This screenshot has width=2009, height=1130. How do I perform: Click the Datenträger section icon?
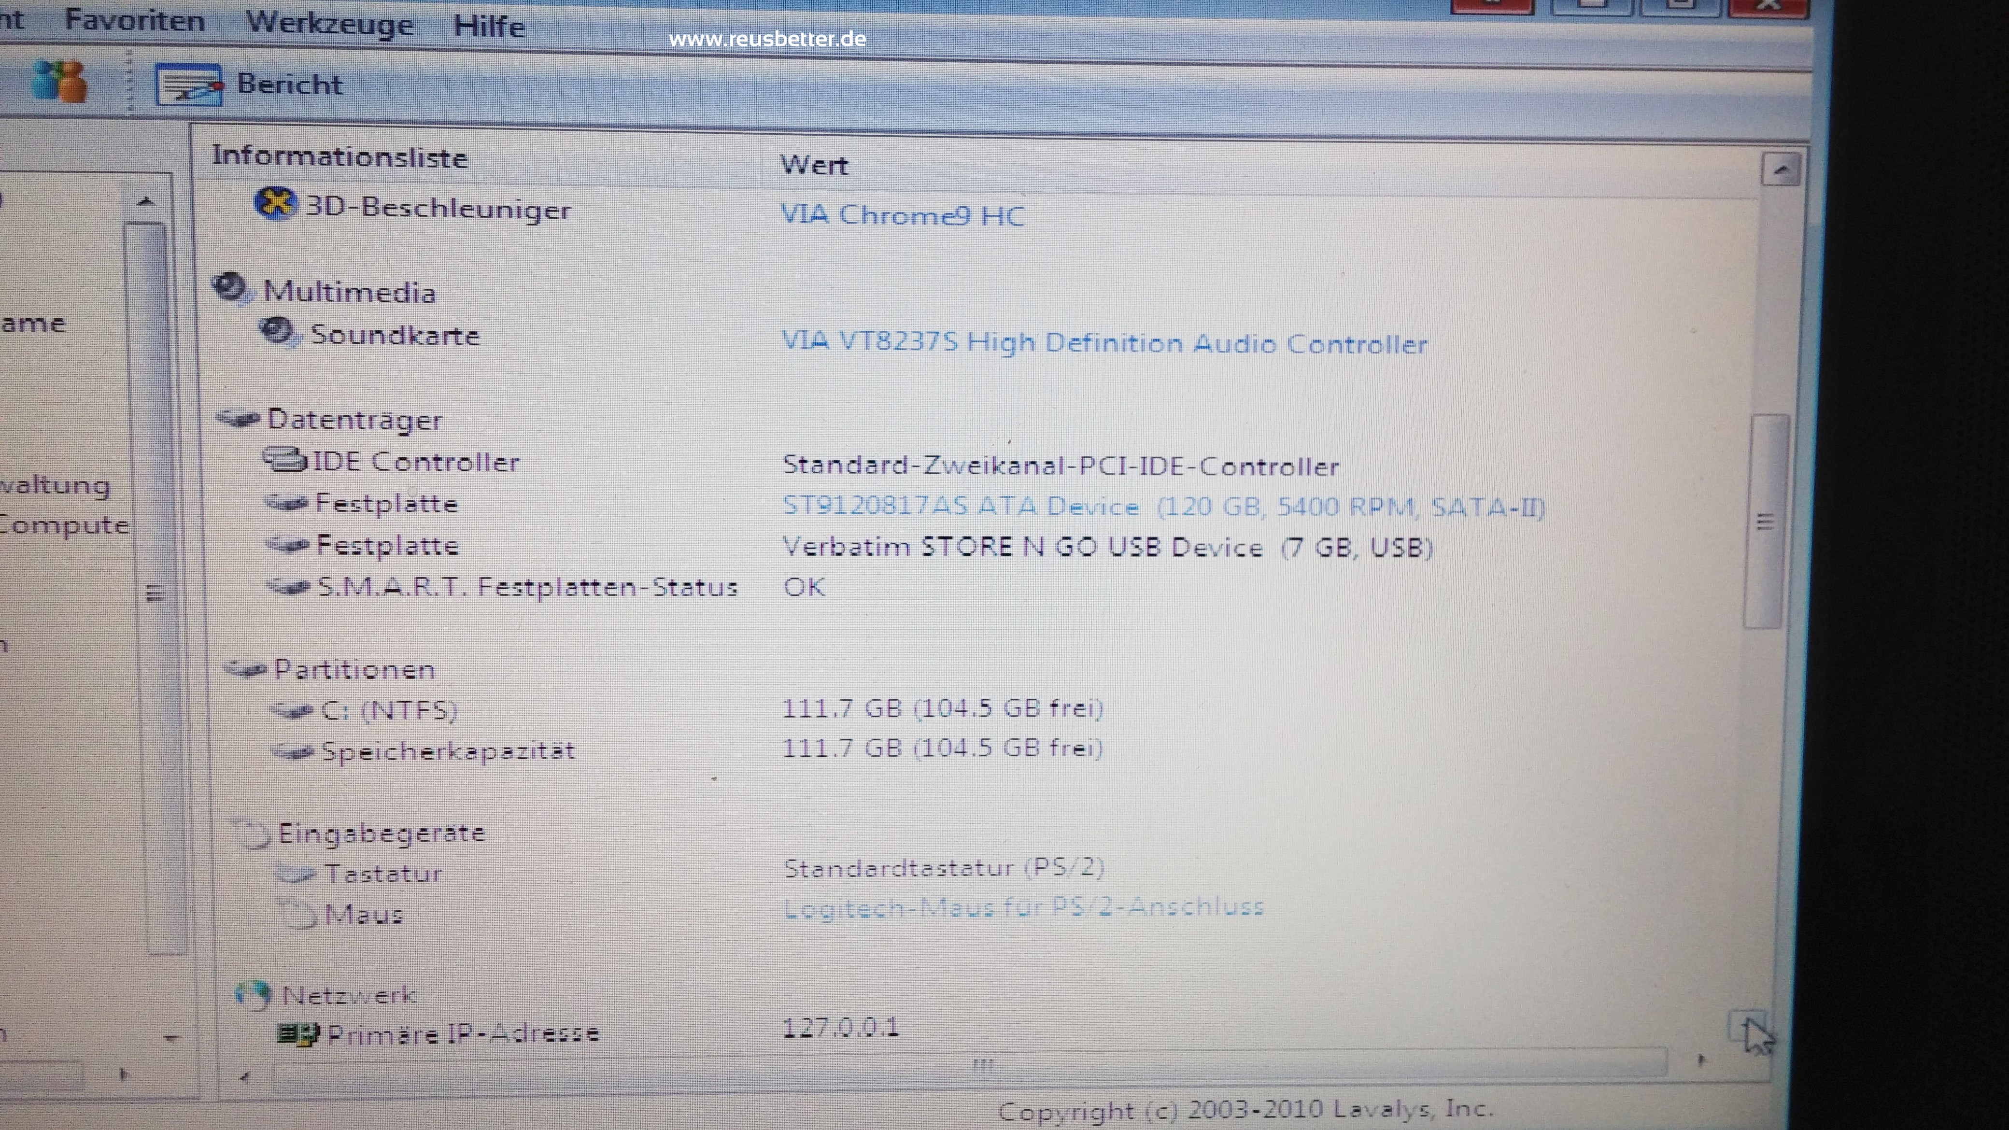[x=238, y=418]
